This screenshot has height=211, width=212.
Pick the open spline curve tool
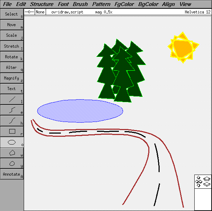click(12, 121)
